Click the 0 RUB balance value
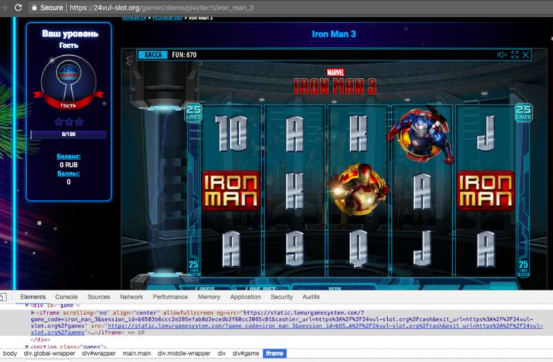The image size is (553, 362). tap(68, 165)
